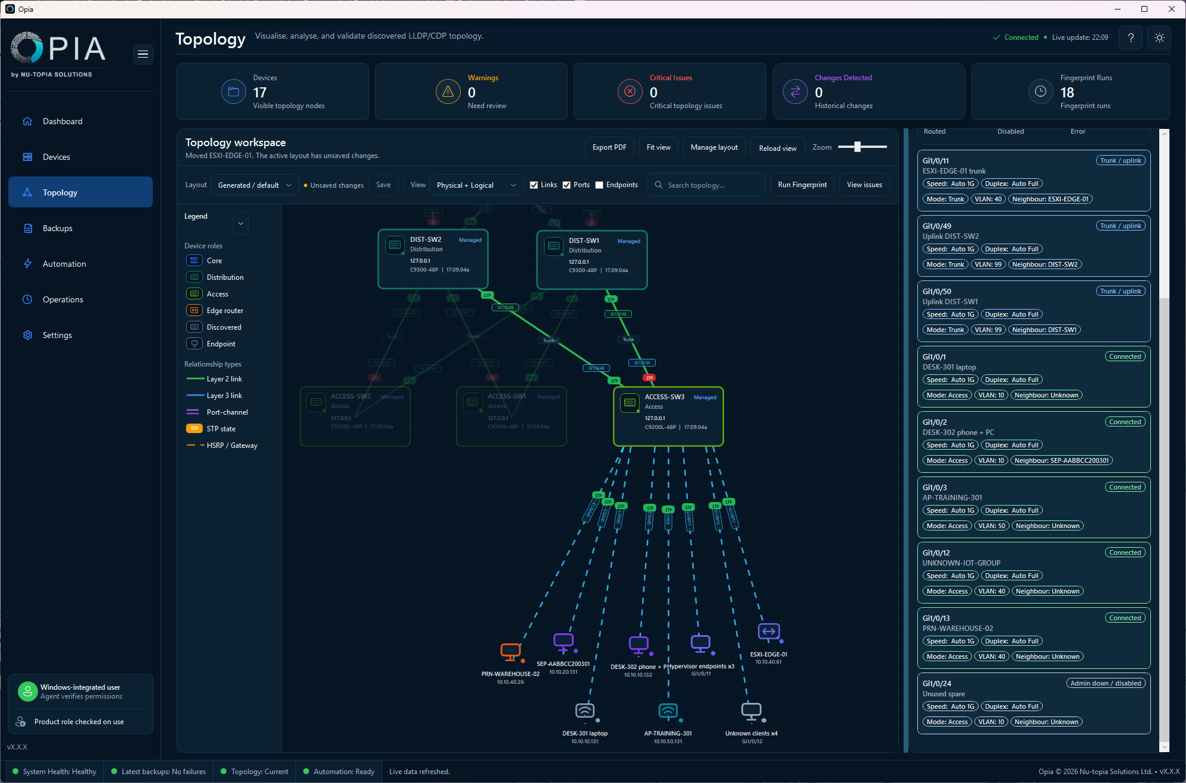The height and width of the screenshot is (783, 1186).
Task: Open the View Physical + Logical dropdown
Action: point(476,185)
